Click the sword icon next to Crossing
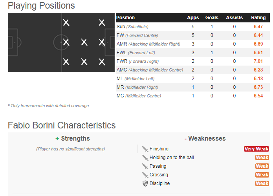The image size is (273, 196). point(145,175)
